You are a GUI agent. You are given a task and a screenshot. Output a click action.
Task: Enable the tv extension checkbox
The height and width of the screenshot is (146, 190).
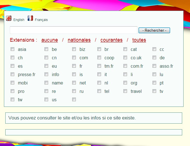point(154,91)
